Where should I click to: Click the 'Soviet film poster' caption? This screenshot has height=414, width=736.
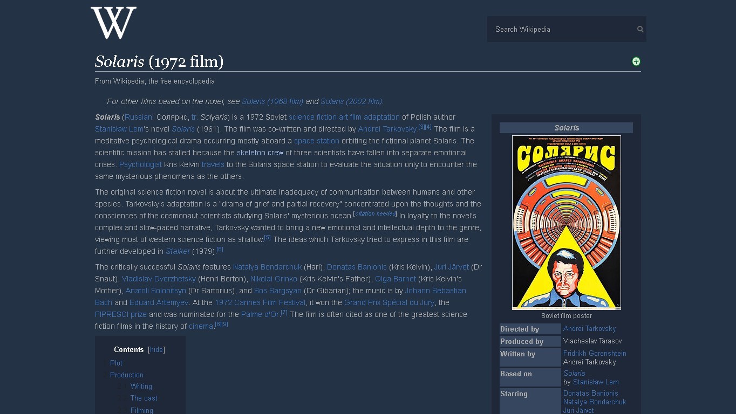567,316
